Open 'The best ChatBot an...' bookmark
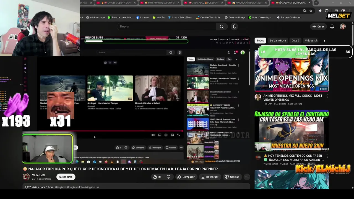354x199 pixels. pos(289,17)
